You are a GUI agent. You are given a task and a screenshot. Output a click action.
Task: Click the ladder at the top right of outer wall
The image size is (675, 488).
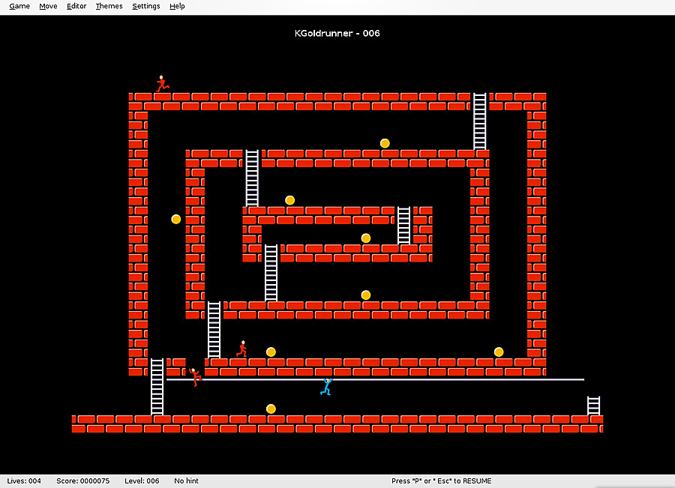(x=479, y=121)
